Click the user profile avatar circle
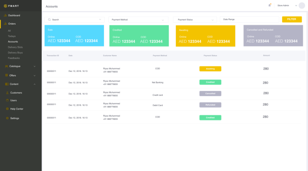 coord(302,5)
